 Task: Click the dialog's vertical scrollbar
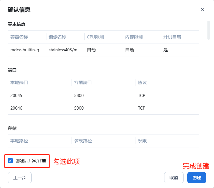coord(208,30)
